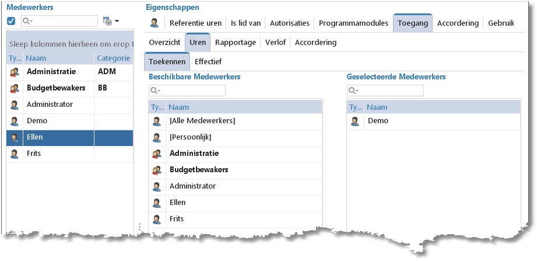This screenshot has width=537, height=261.
Task: Open the top-level Accordering tab
Action: pos(458,23)
